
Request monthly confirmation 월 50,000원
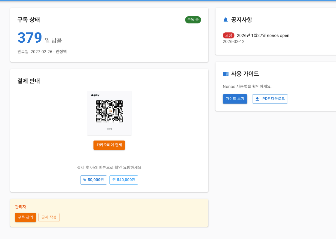pos(93,180)
